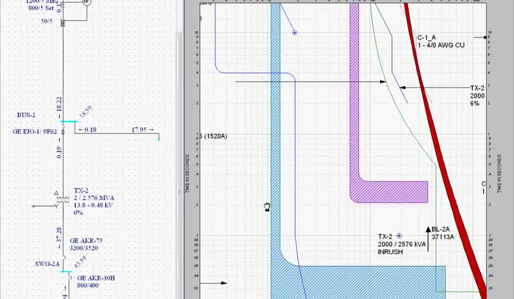Click the BL-2A 37113A fault arrow

click(x=428, y=239)
